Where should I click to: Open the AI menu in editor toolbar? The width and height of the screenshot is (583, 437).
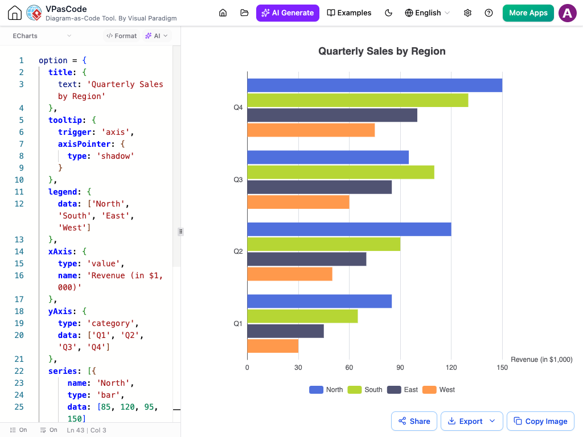[156, 36]
